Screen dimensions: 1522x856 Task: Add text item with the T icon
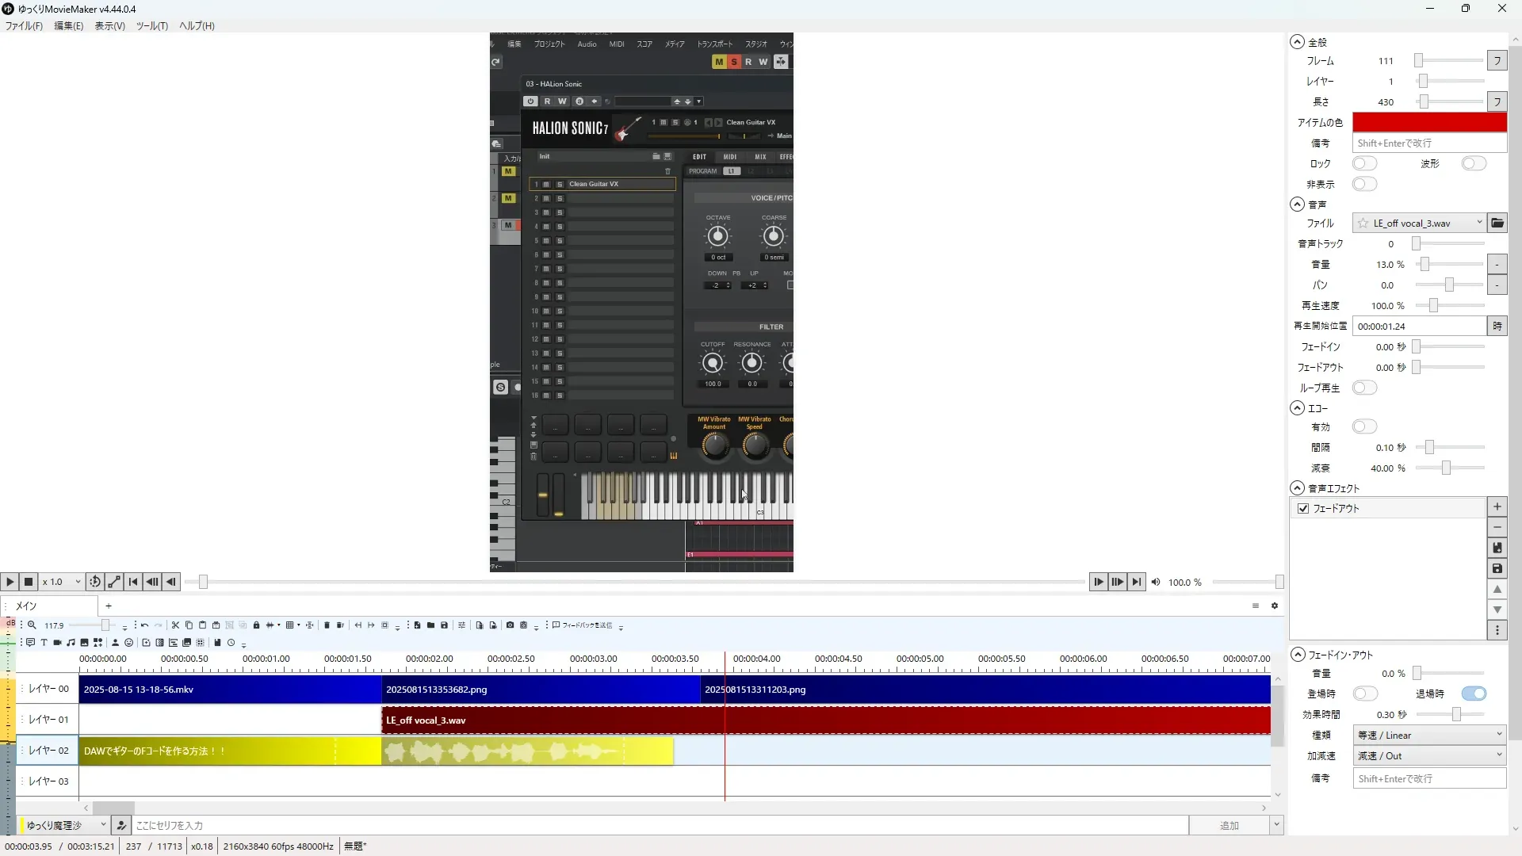pyautogui.click(x=44, y=643)
